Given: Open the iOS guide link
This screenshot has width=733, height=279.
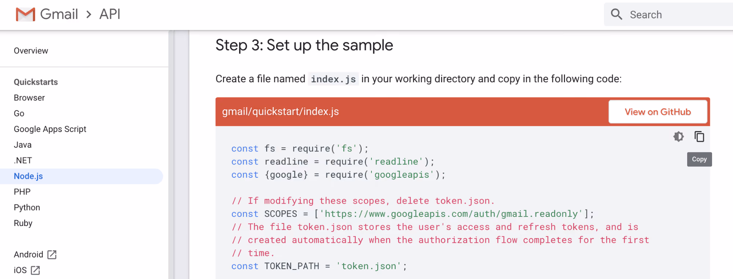Looking at the screenshot, I should pos(20,270).
